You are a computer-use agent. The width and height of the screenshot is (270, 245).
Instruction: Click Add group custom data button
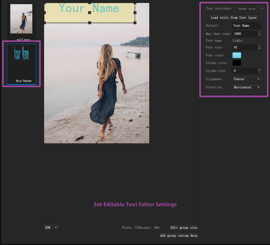[x=179, y=236]
